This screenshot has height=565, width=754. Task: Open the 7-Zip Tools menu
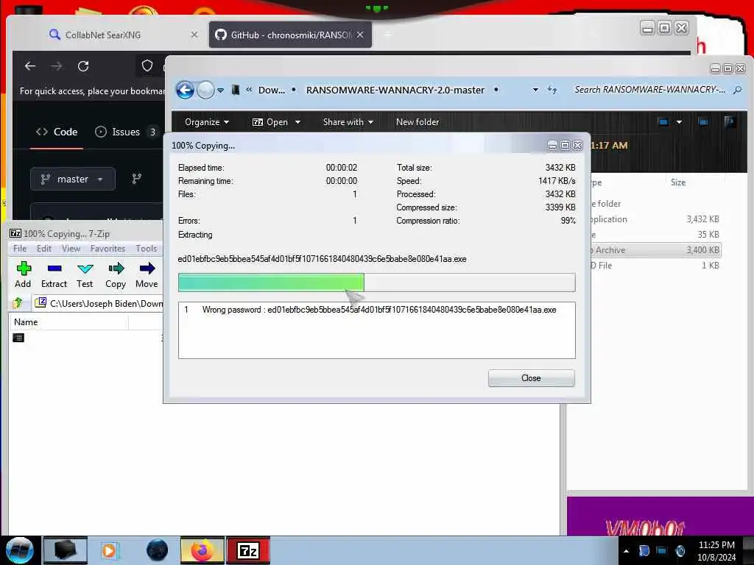pyautogui.click(x=147, y=249)
